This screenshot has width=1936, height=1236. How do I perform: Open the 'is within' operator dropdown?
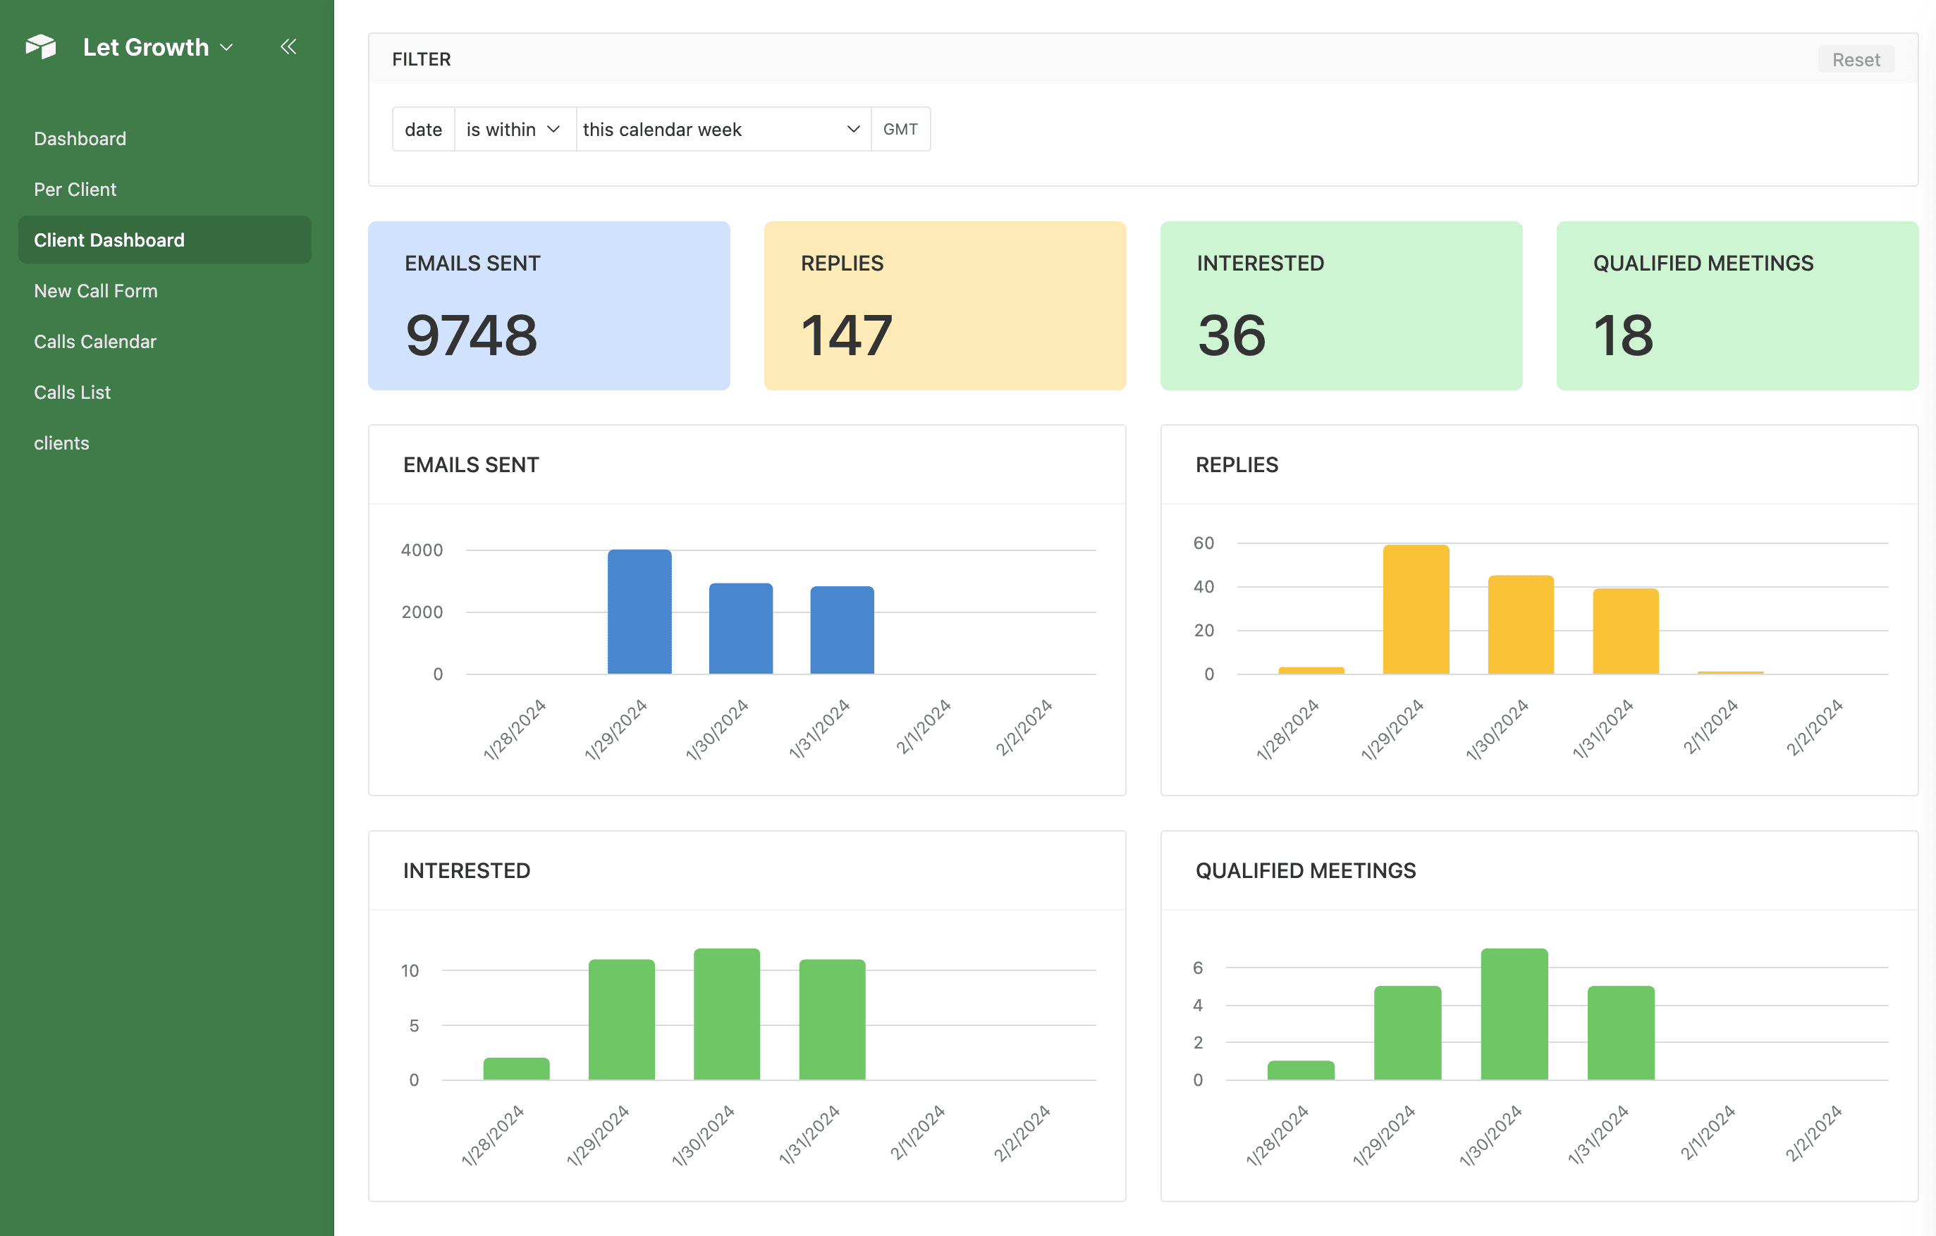pyautogui.click(x=514, y=130)
